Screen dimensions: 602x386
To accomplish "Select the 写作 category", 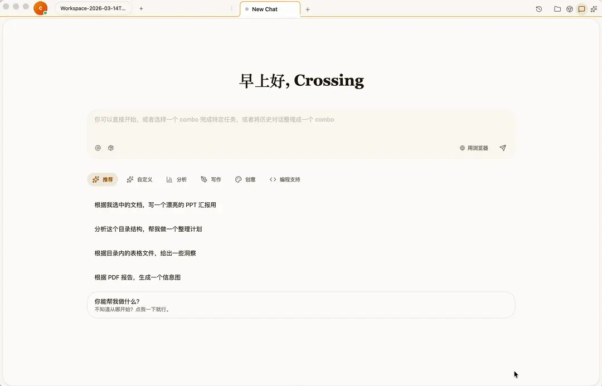I will tap(211, 179).
